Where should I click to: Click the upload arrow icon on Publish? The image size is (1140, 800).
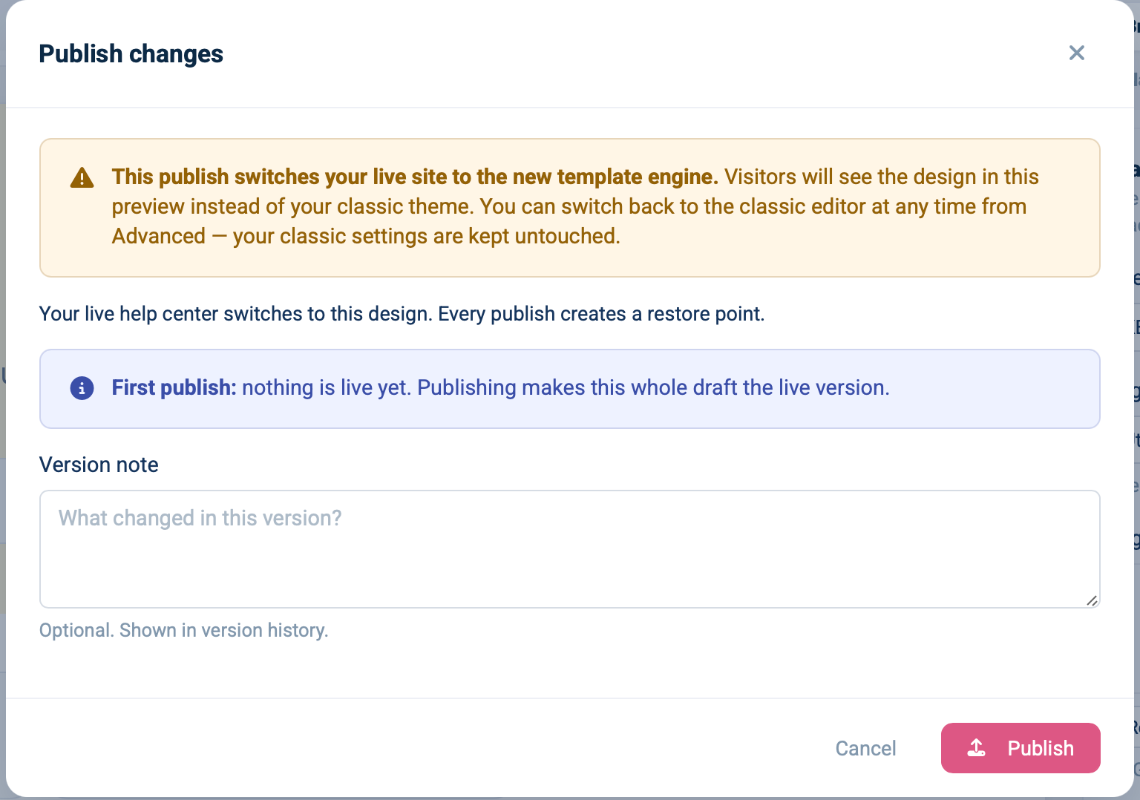977,748
